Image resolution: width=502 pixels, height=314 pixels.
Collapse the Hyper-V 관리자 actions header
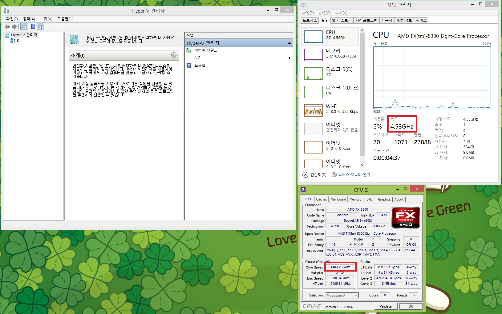[x=289, y=43]
